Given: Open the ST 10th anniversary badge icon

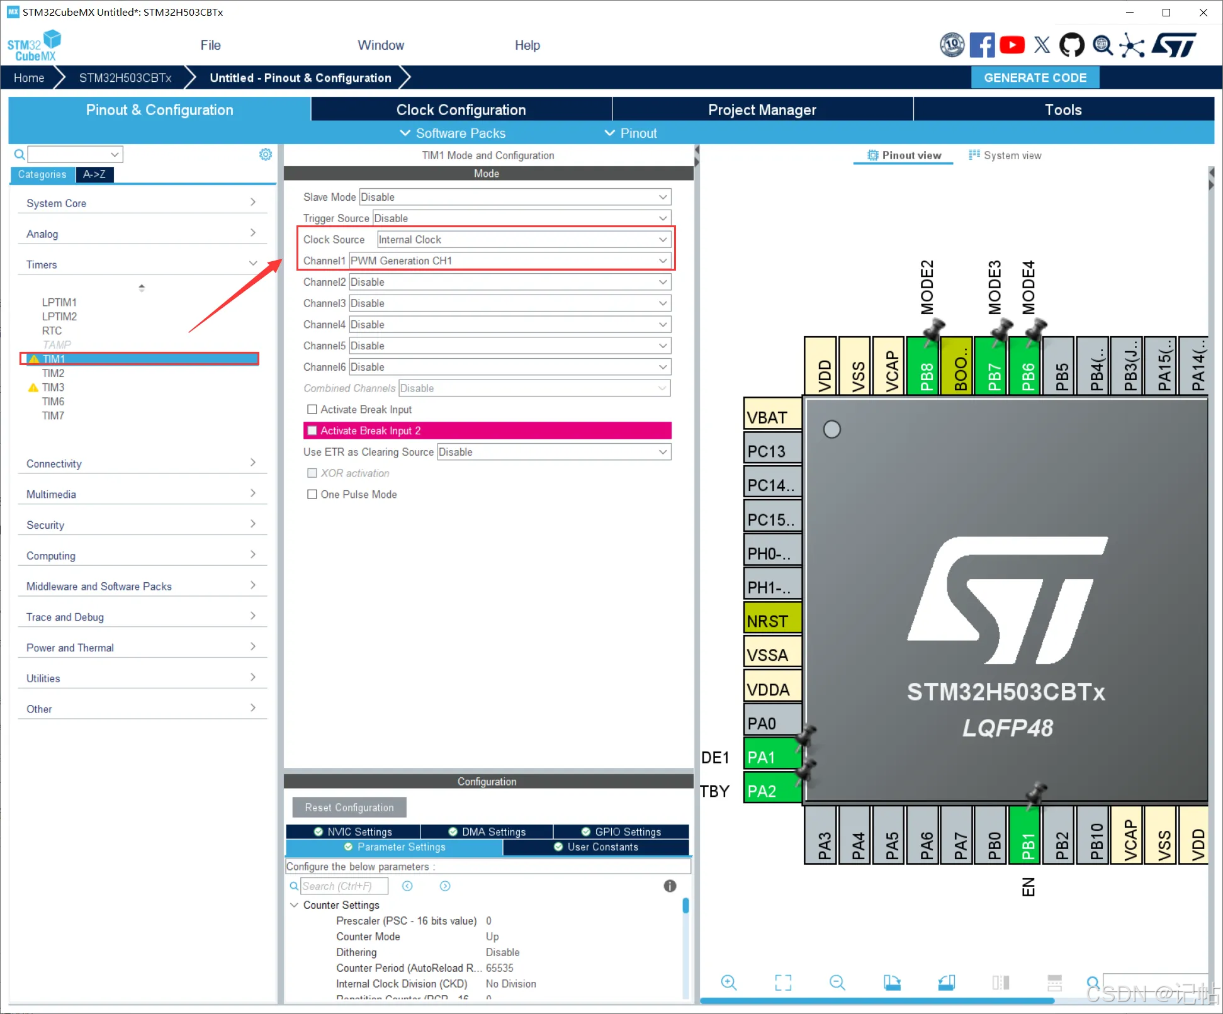Looking at the screenshot, I should pyautogui.click(x=952, y=45).
